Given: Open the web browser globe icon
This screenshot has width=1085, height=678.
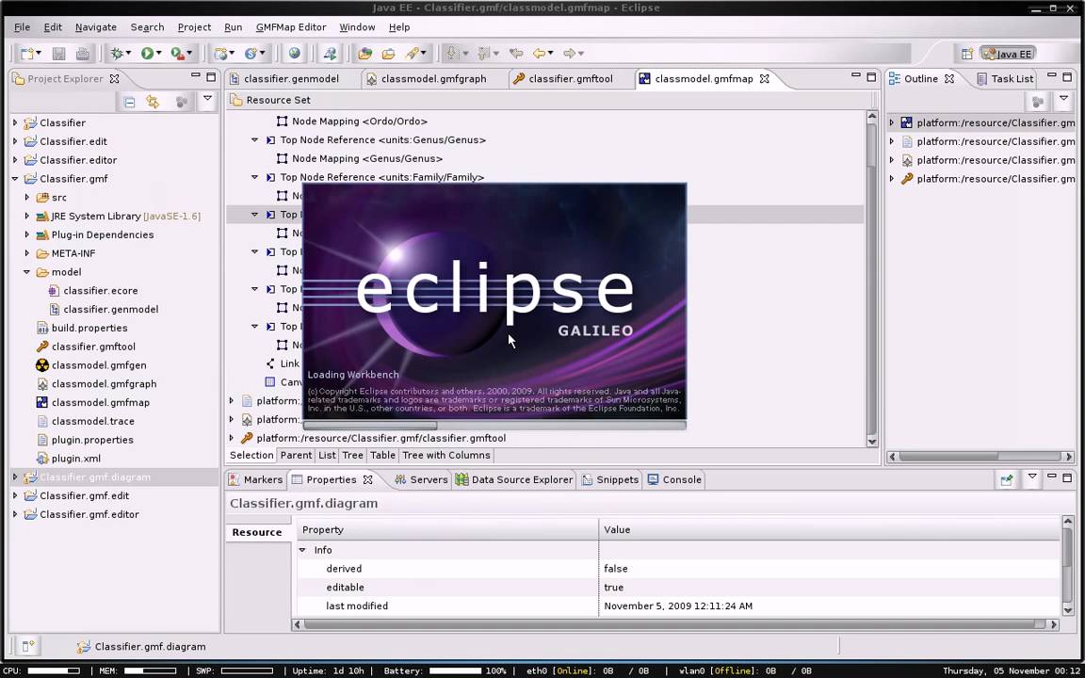Looking at the screenshot, I should coord(295,54).
